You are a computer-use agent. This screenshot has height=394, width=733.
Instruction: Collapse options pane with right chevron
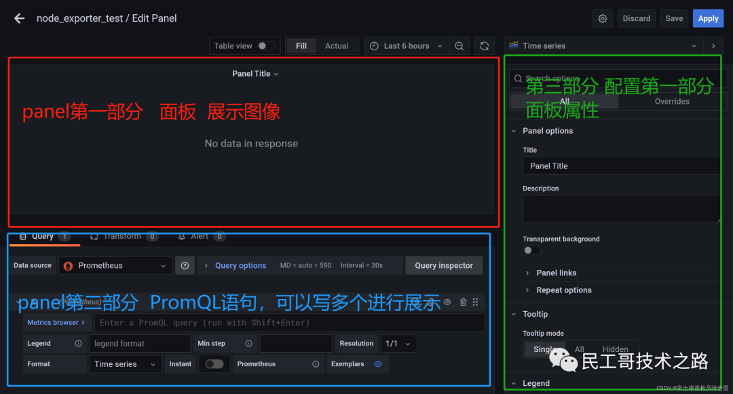(713, 45)
